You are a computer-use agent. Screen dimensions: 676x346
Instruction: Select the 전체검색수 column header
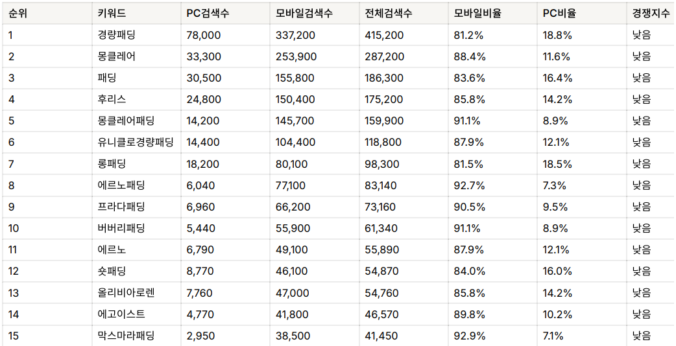pyautogui.click(x=404, y=14)
